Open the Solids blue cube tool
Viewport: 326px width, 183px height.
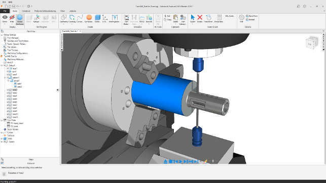[x=97, y=18]
